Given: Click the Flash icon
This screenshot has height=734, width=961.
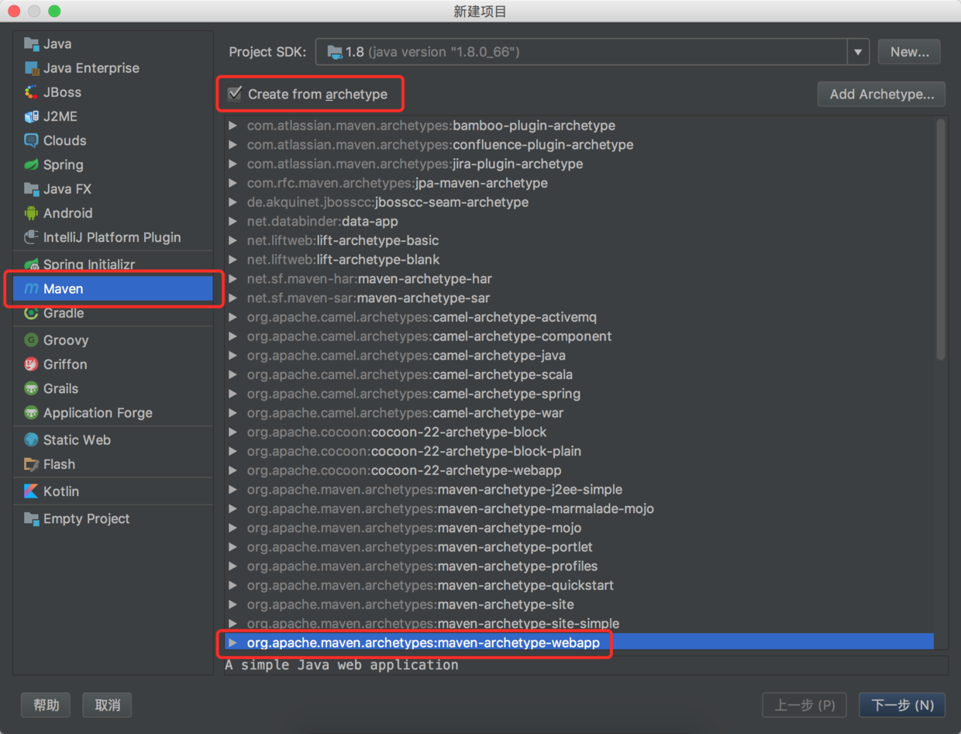Looking at the screenshot, I should (31, 464).
